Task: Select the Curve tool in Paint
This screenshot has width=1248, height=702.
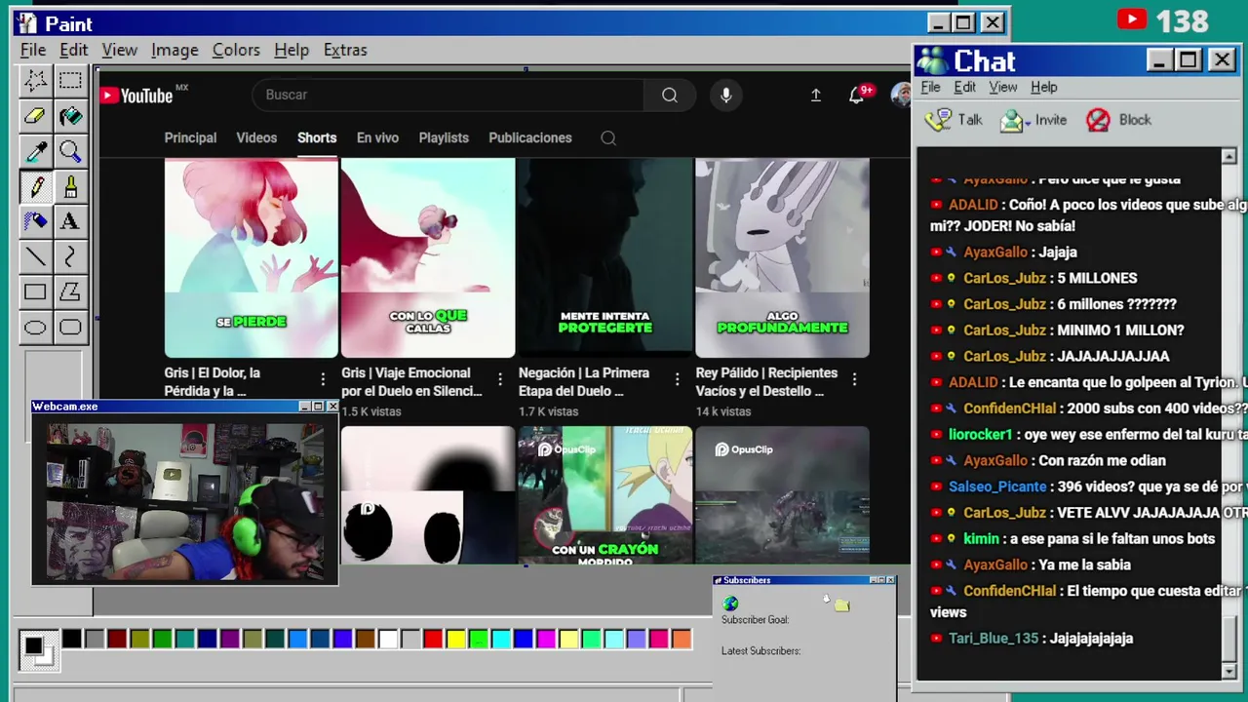Action: (70, 256)
